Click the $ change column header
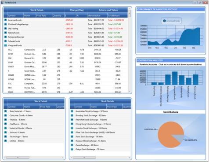This screenshot has height=162, width=209. click(70, 15)
